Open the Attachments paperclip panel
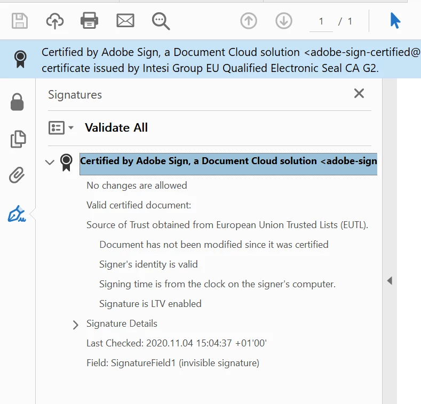The image size is (421, 404). pos(17,175)
